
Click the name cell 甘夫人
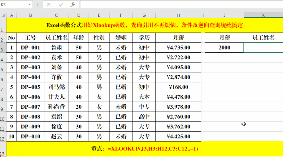coord(57,97)
